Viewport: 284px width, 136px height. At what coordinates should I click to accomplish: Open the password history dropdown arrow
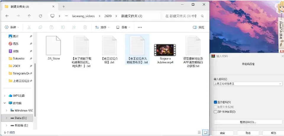click(x=280, y=84)
